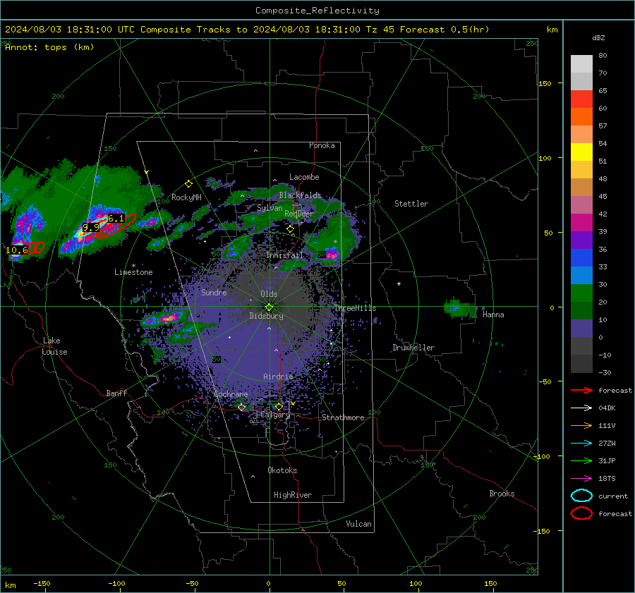The width and height of the screenshot is (635, 593).
Task: Click the Vulcan city label
Action: (x=359, y=524)
